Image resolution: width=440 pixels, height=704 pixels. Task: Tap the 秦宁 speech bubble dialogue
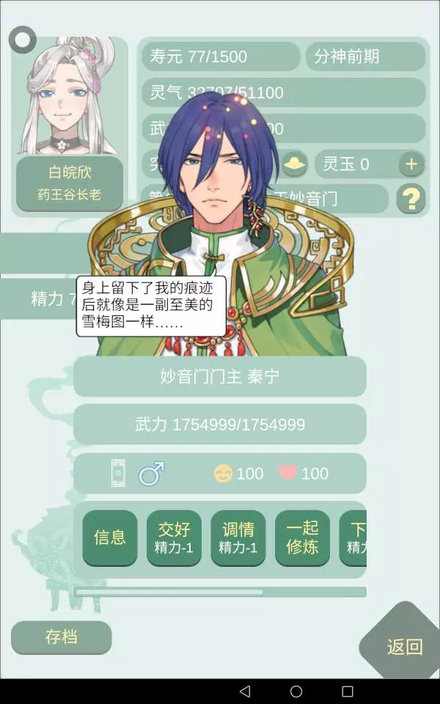point(151,306)
